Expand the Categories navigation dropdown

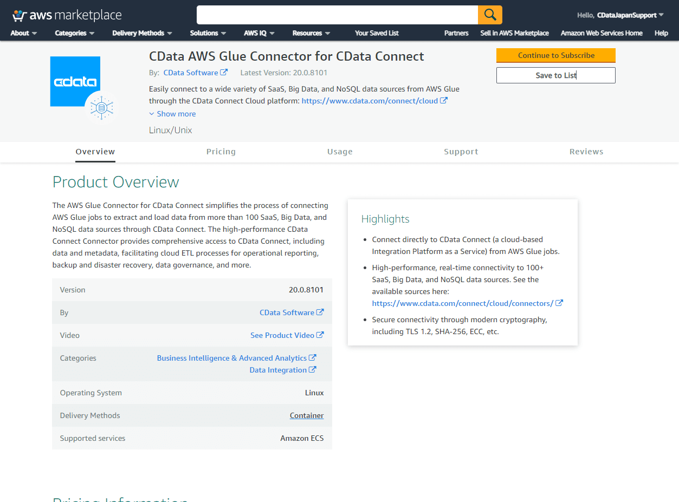(x=74, y=33)
